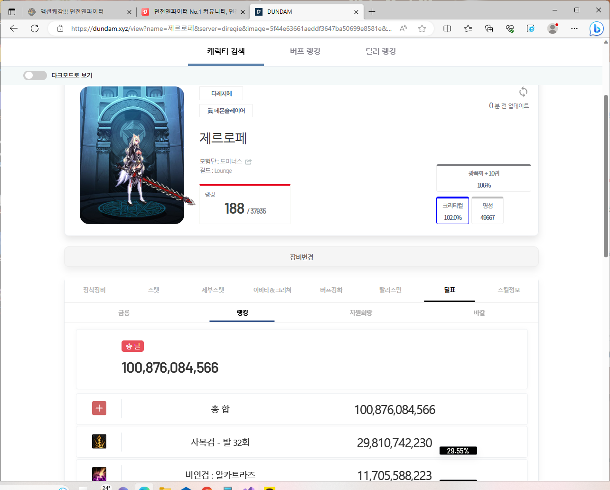Toggle 다크모드로 보기 switch

(x=35, y=75)
